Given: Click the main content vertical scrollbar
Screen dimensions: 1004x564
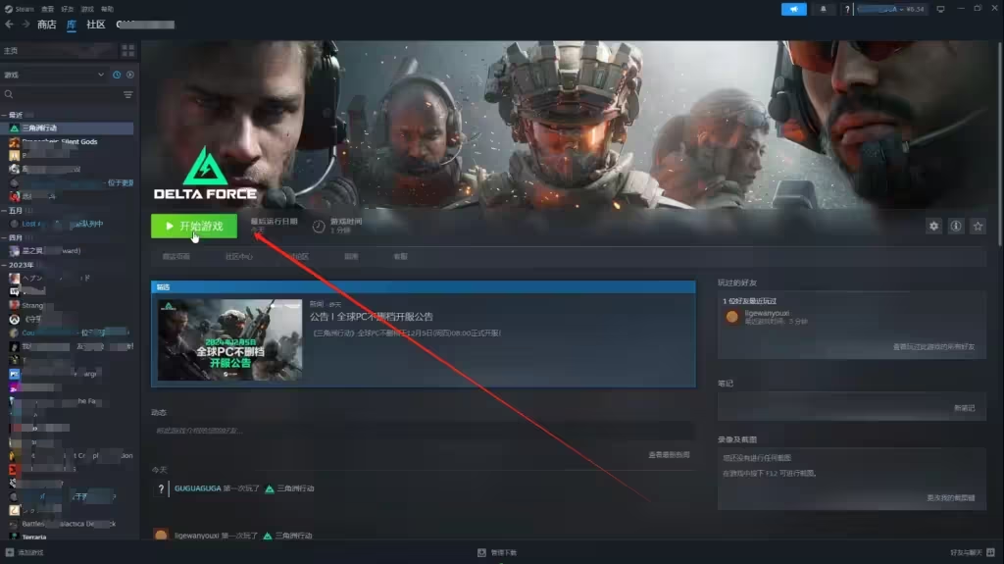Looking at the screenshot, I should tap(1000, 143).
